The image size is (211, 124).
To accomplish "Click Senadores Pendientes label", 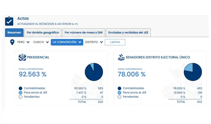I will click(131, 97).
